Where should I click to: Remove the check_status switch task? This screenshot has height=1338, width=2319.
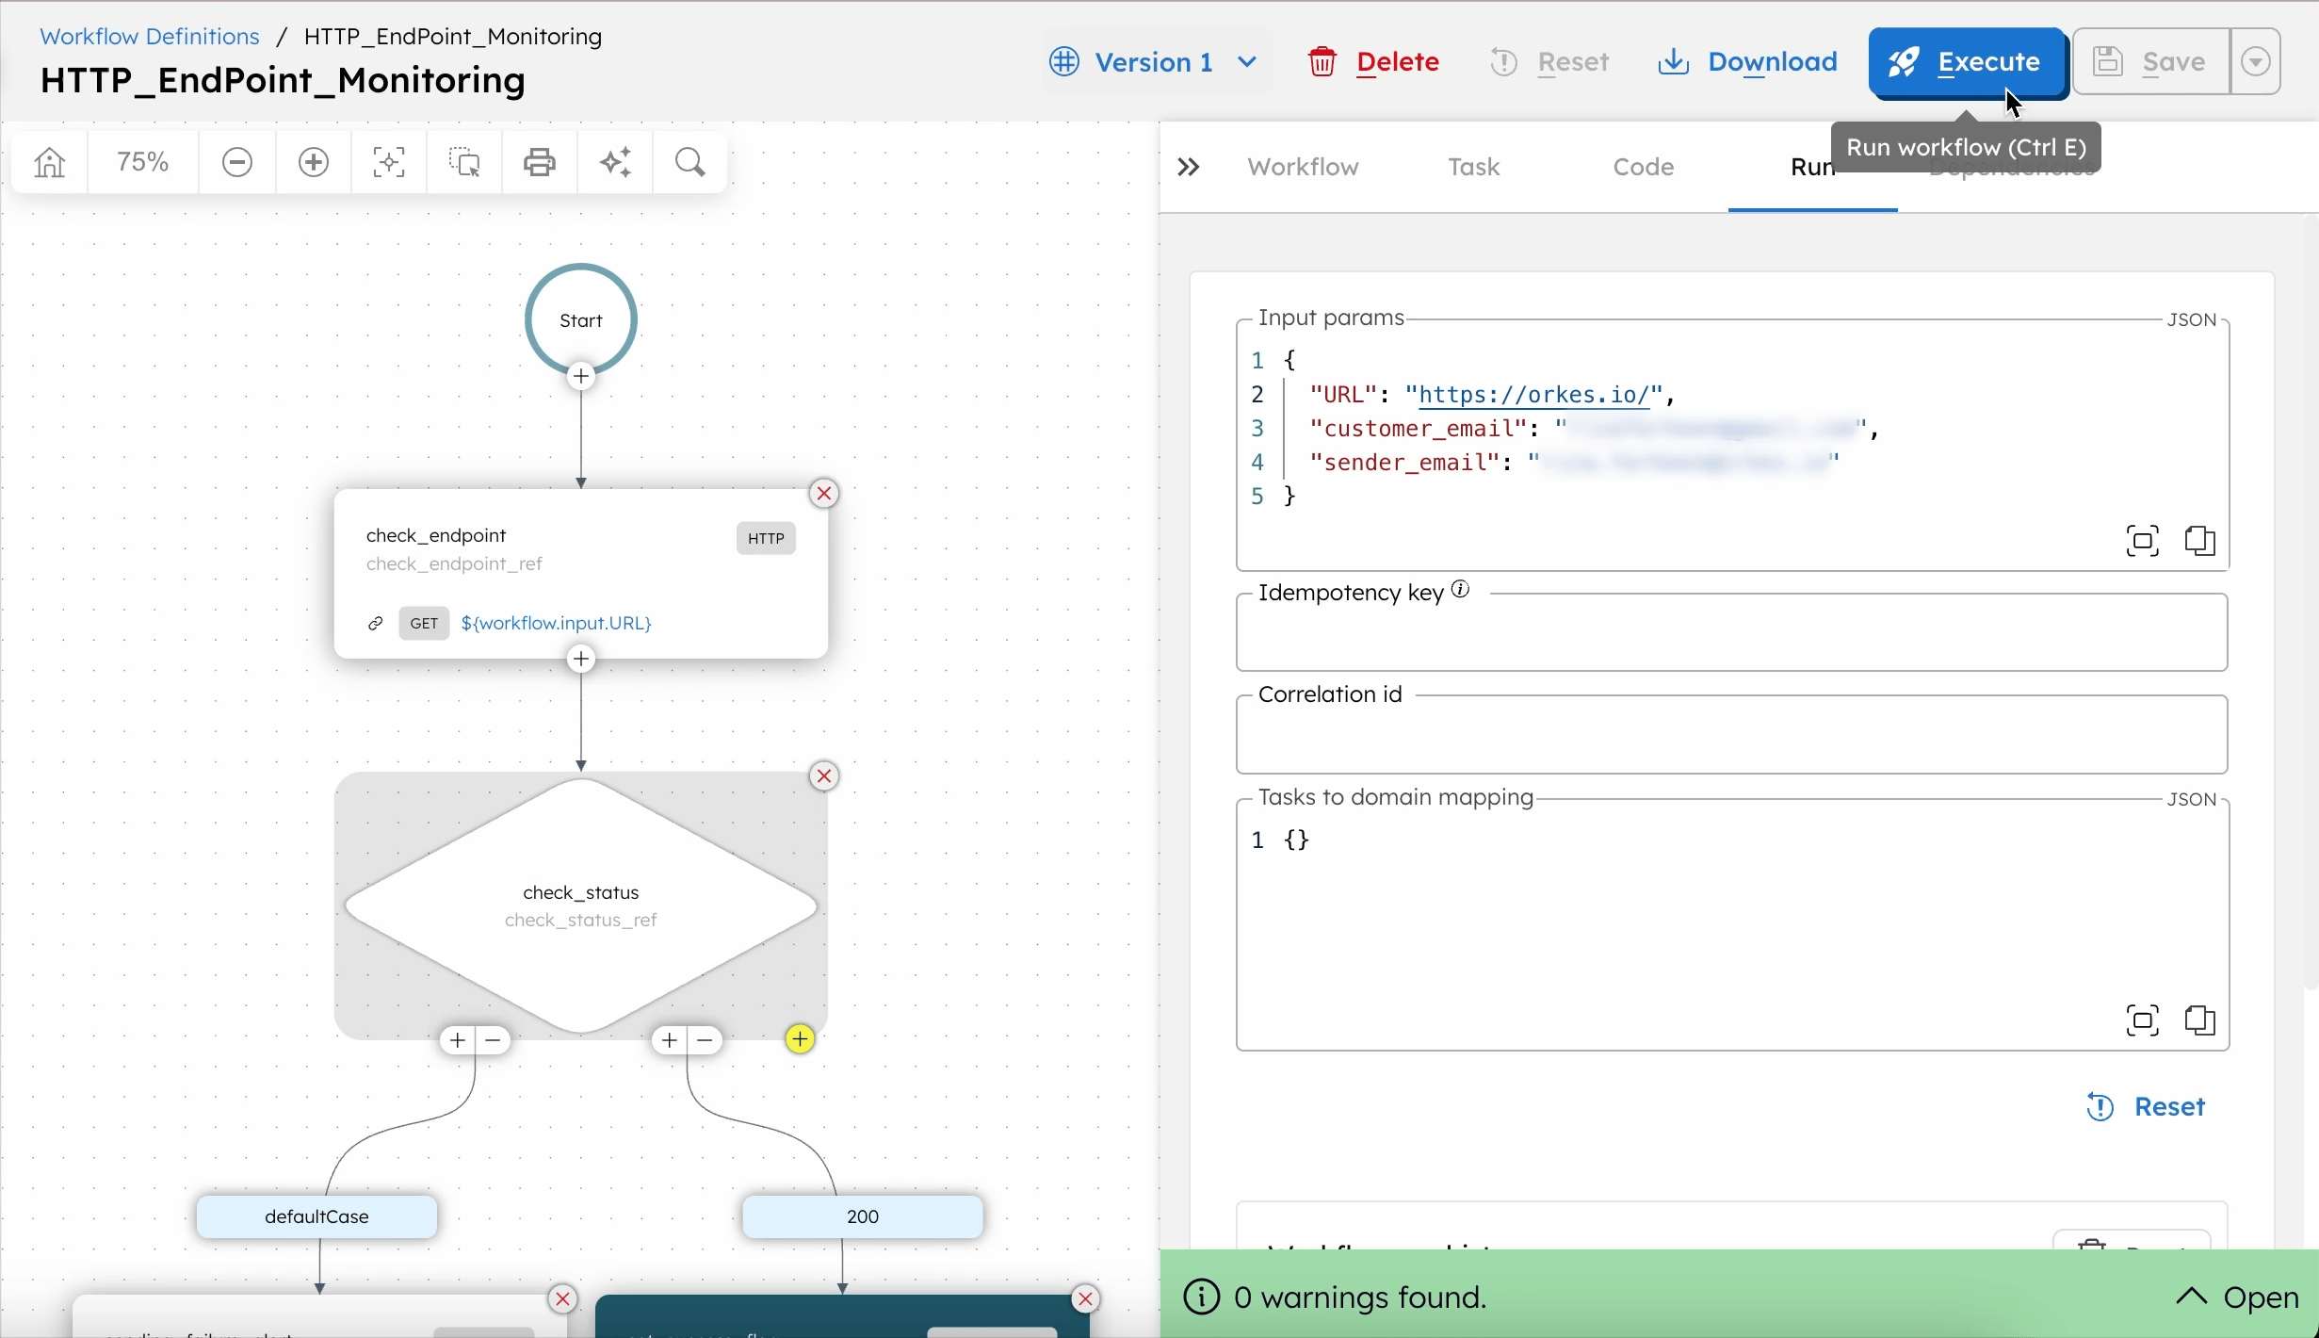point(824,776)
